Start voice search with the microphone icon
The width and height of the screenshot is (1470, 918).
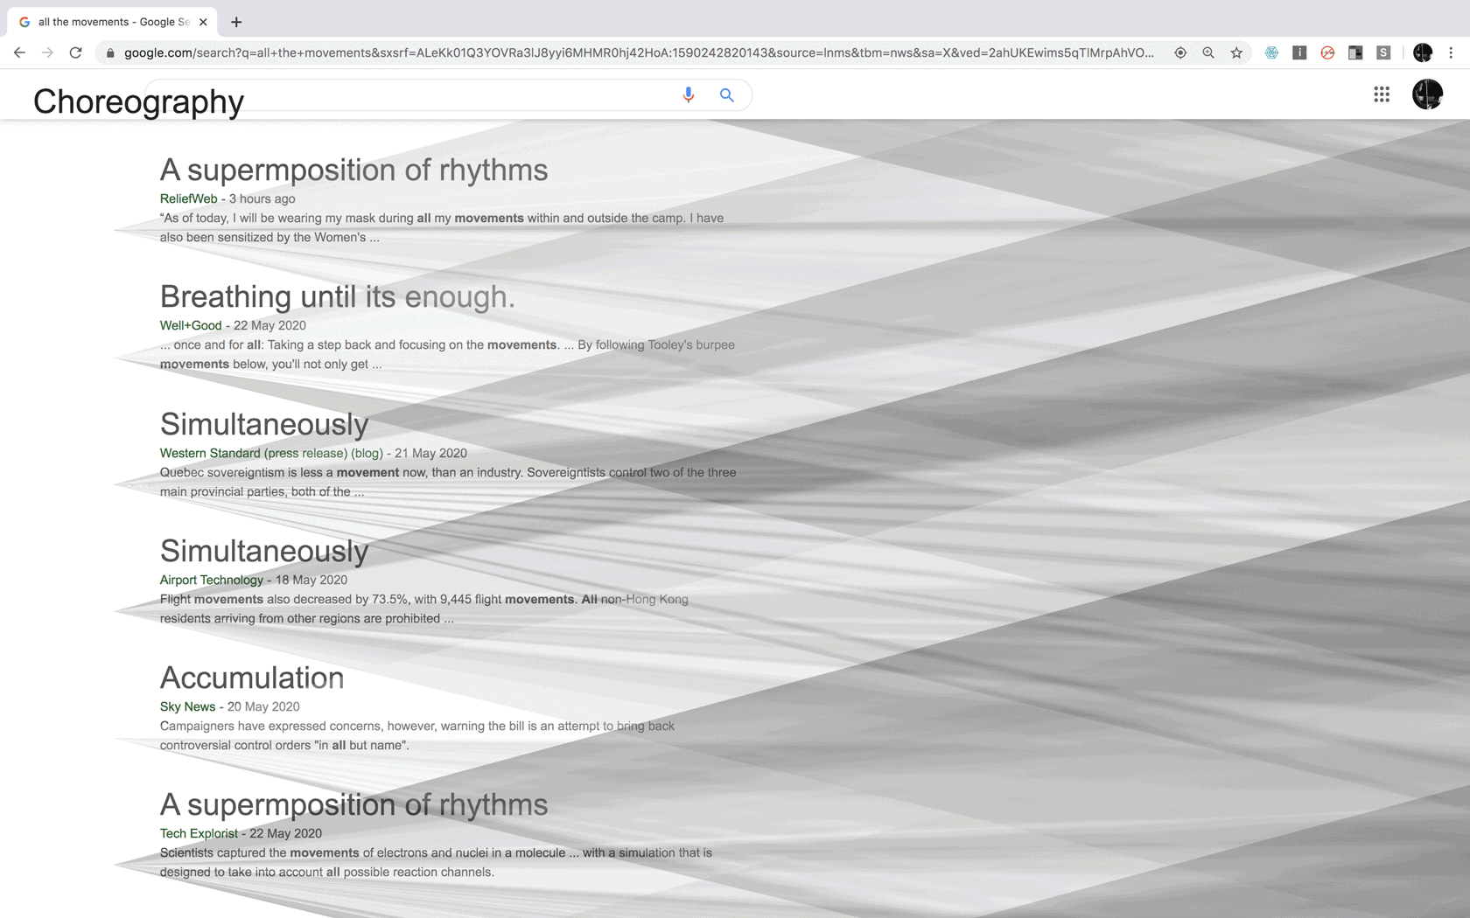click(689, 94)
